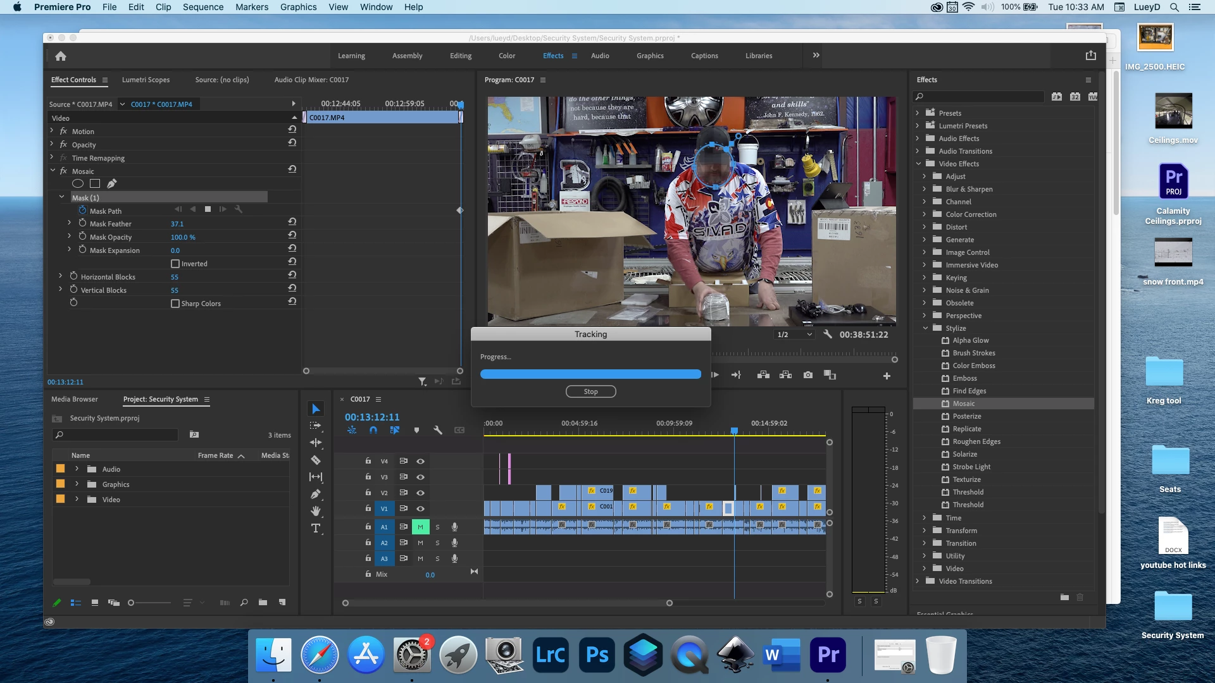Click the Effects panel search field
The height and width of the screenshot is (683, 1215).
tap(978, 97)
